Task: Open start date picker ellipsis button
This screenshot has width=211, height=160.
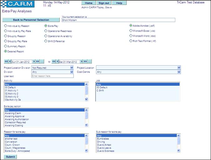Action: (42, 61)
